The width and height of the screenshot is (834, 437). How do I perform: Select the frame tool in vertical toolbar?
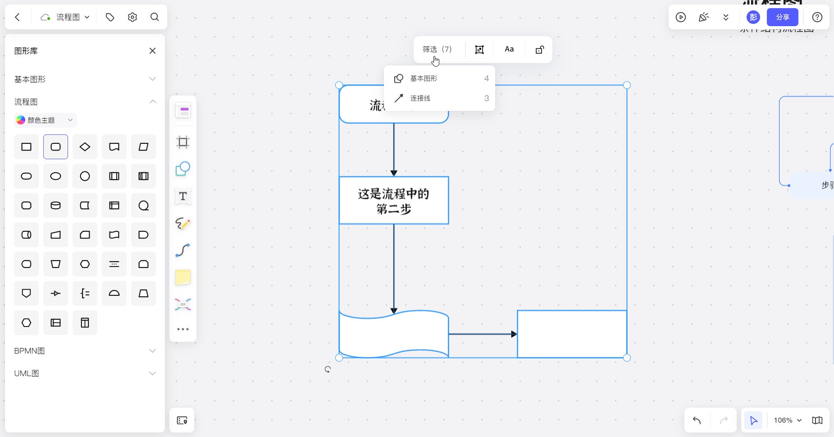click(x=183, y=142)
